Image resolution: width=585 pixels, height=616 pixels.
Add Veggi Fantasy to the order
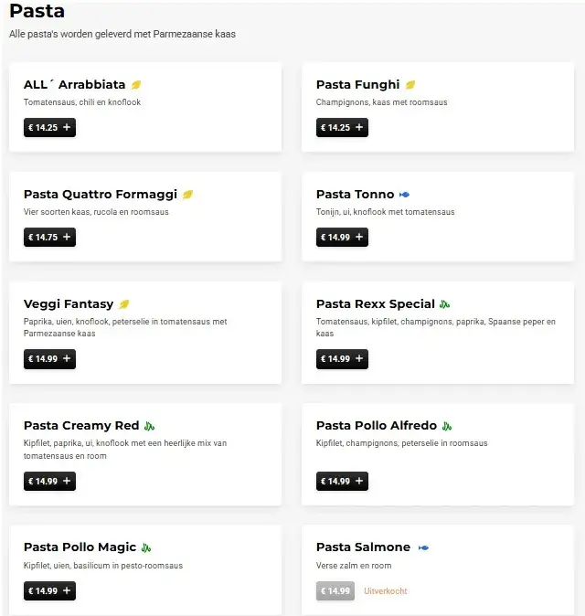[49, 359]
